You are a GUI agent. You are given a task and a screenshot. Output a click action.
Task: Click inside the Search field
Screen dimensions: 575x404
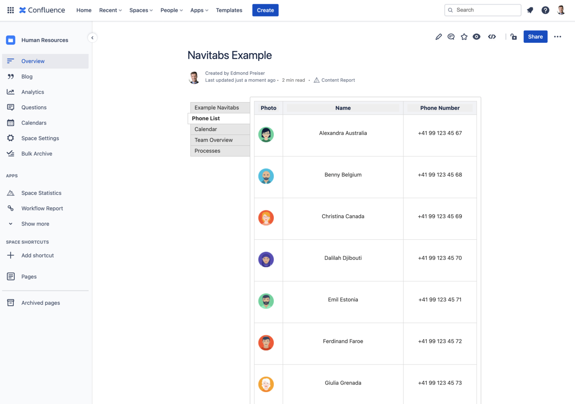click(x=483, y=10)
